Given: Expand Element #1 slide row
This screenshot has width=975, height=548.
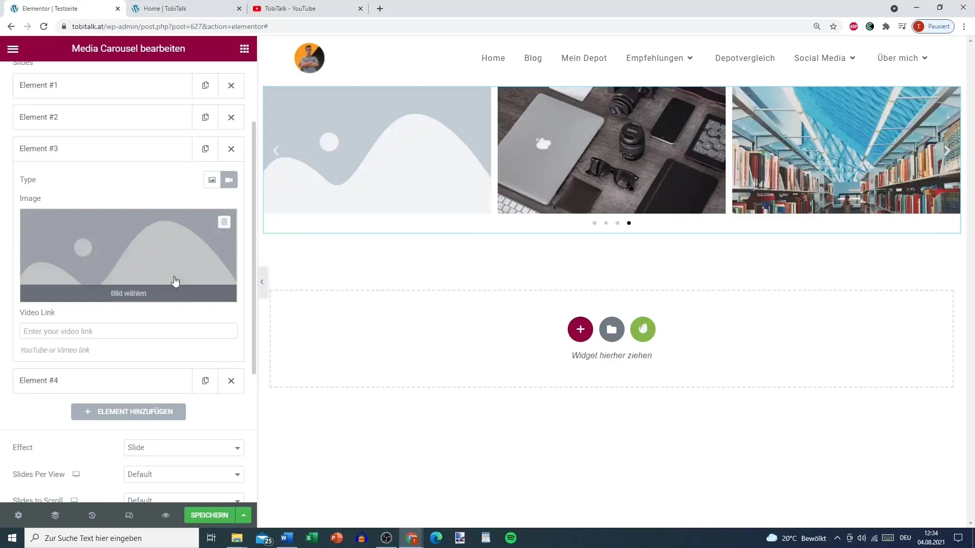Looking at the screenshot, I should point(103,85).
